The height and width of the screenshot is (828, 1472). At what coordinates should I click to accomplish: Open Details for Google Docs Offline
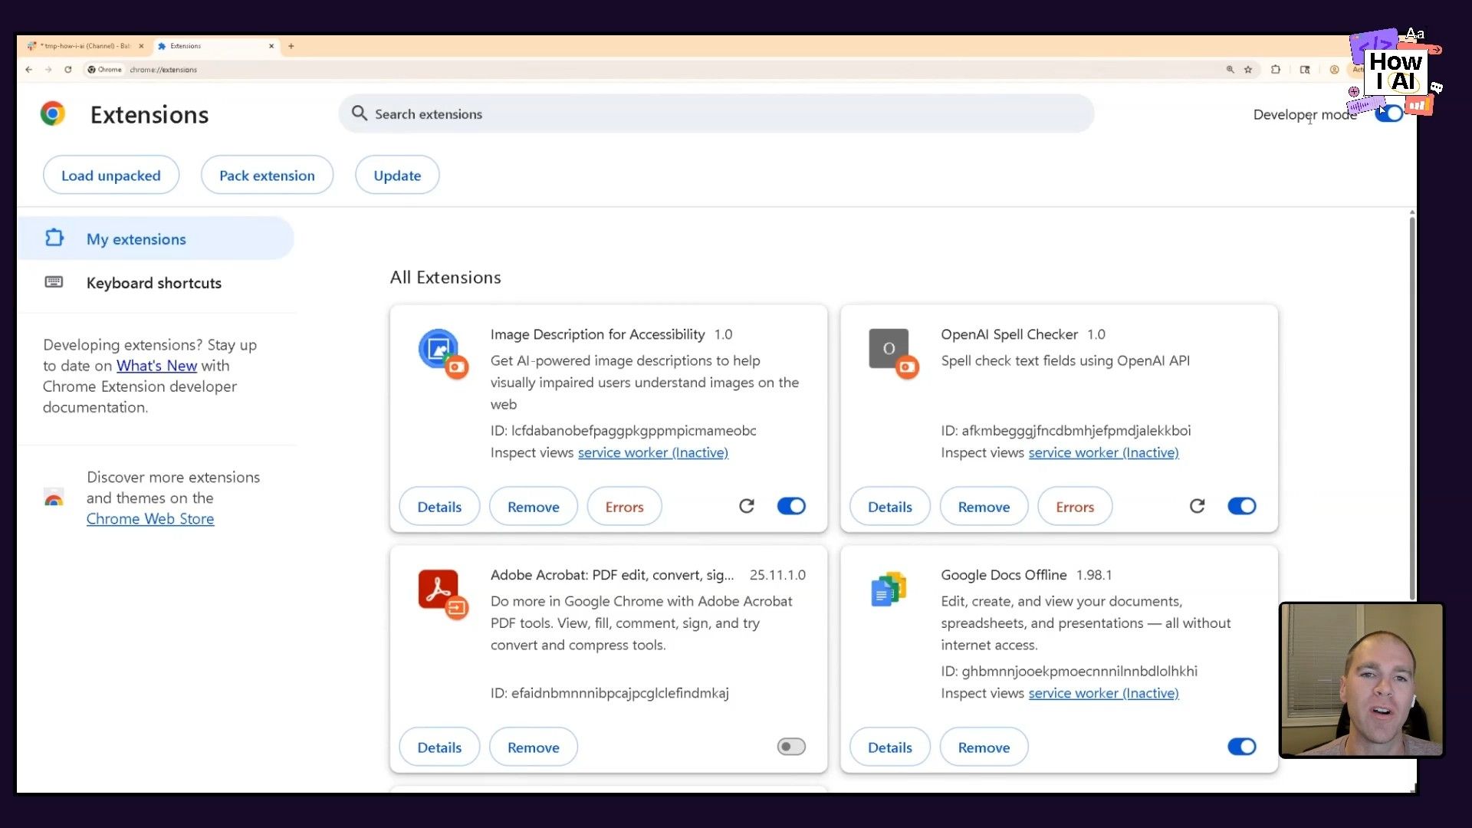[890, 747]
